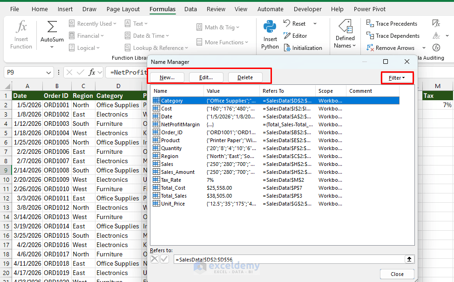The width and height of the screenshot is (454, 282).
Task: Select the Sales_Amount name row
Action: click(276, 172)
